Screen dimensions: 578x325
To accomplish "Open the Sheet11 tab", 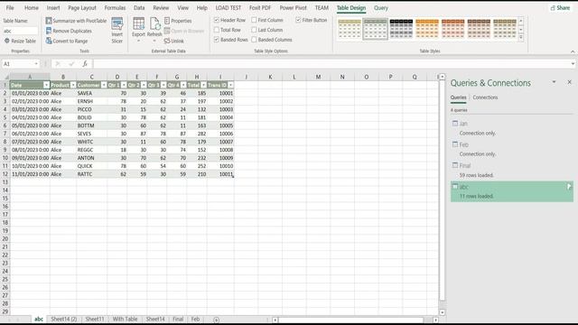I will pos(95,319).
